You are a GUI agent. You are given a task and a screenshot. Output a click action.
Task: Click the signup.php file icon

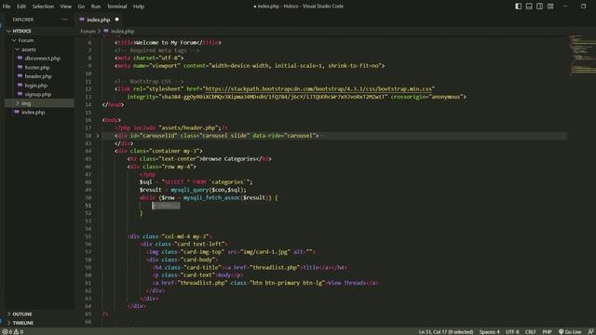coord(20,94)
